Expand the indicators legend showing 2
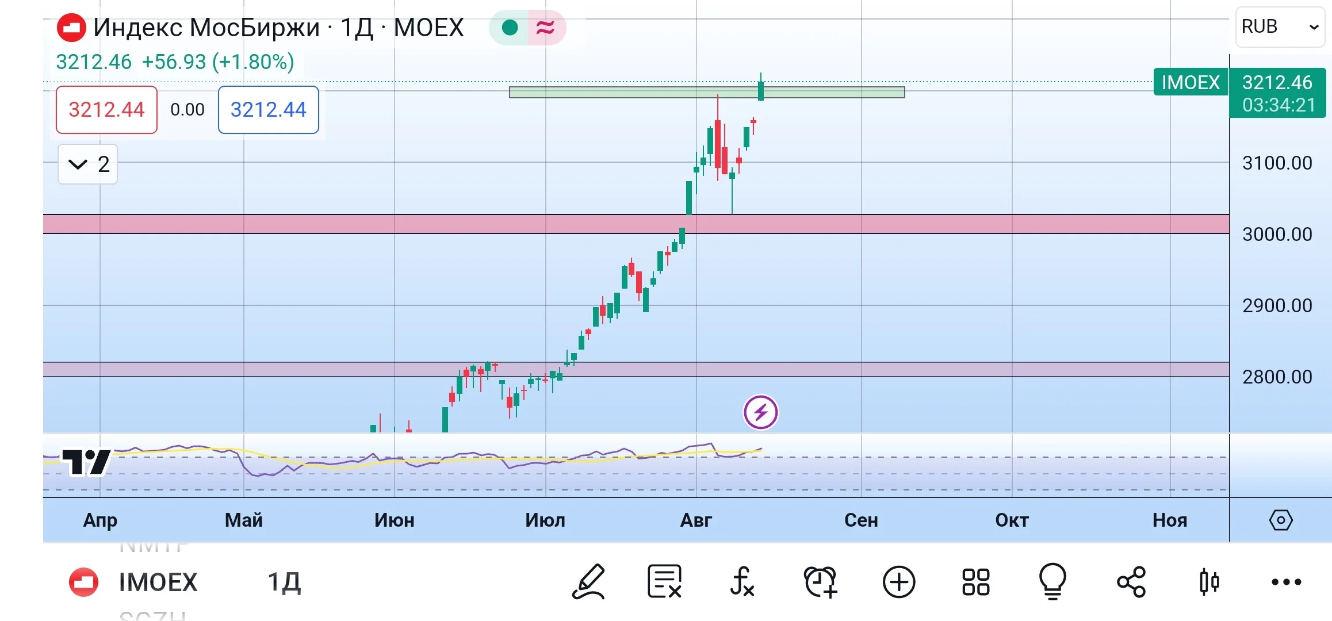1332x621 pixels. [x=87, y=164]
